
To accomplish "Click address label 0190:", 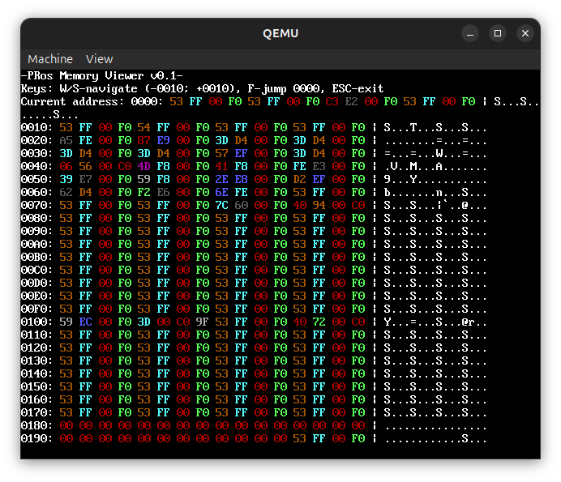I will [36, 439].
